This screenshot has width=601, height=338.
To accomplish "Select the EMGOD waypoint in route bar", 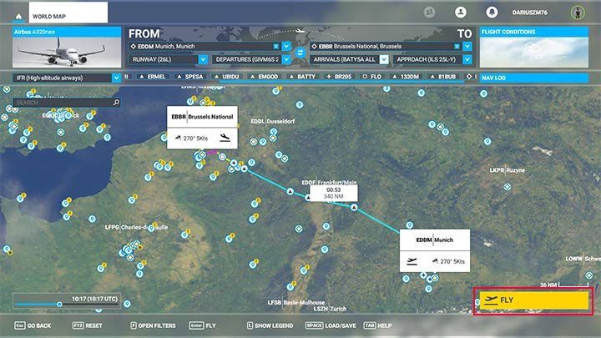I will click(264, 77).
